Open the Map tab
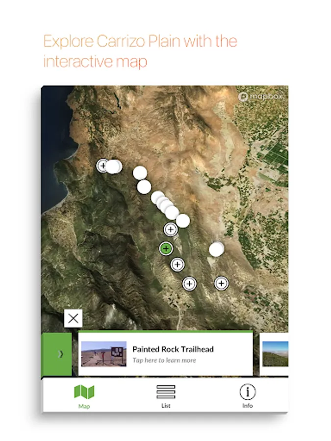The height and width of the screenshot is (441, 331). coord(84,397)
